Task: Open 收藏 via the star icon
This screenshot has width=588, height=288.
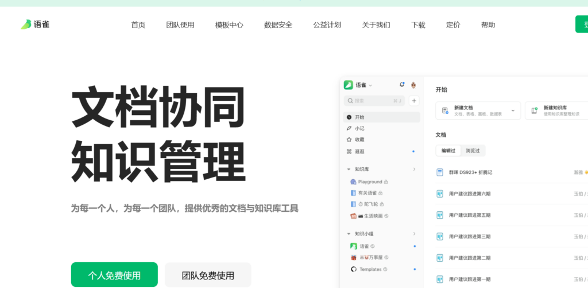Action: coord(349,140)
